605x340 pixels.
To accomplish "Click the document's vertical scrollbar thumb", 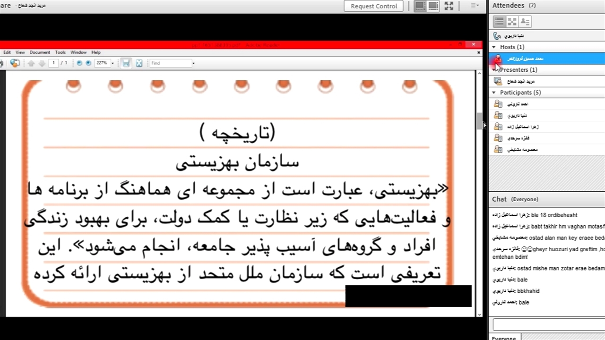I will pos(480,120).
